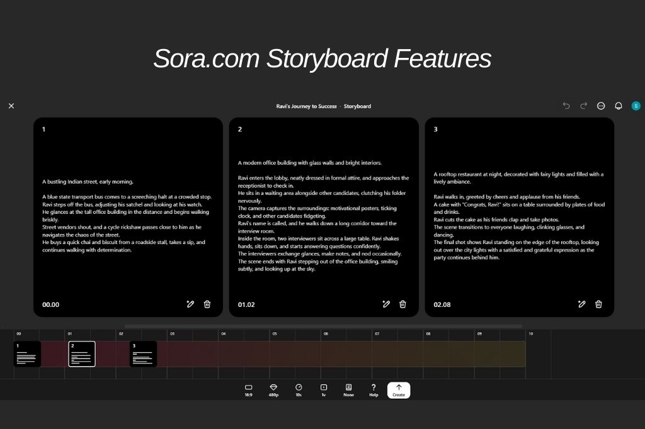The width and height of the screenshot is (645, 429).
Task: Select timeline thumbnail for card 1
Action: pos(27,354)
